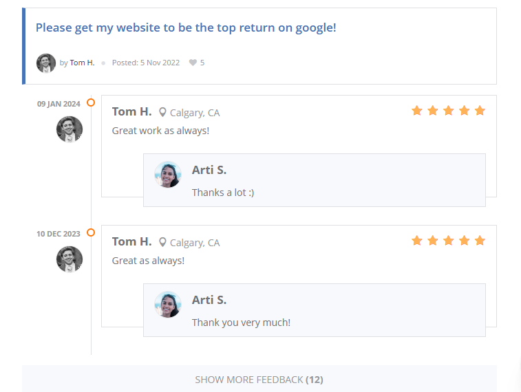The height and width of the screenshot is (392, 521).
Task: Open the 'Please get my website' post title
Action: (x=186, y=28)
